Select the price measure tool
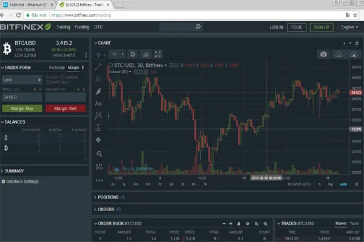364x242 pixels. click(x=98, y=128)
